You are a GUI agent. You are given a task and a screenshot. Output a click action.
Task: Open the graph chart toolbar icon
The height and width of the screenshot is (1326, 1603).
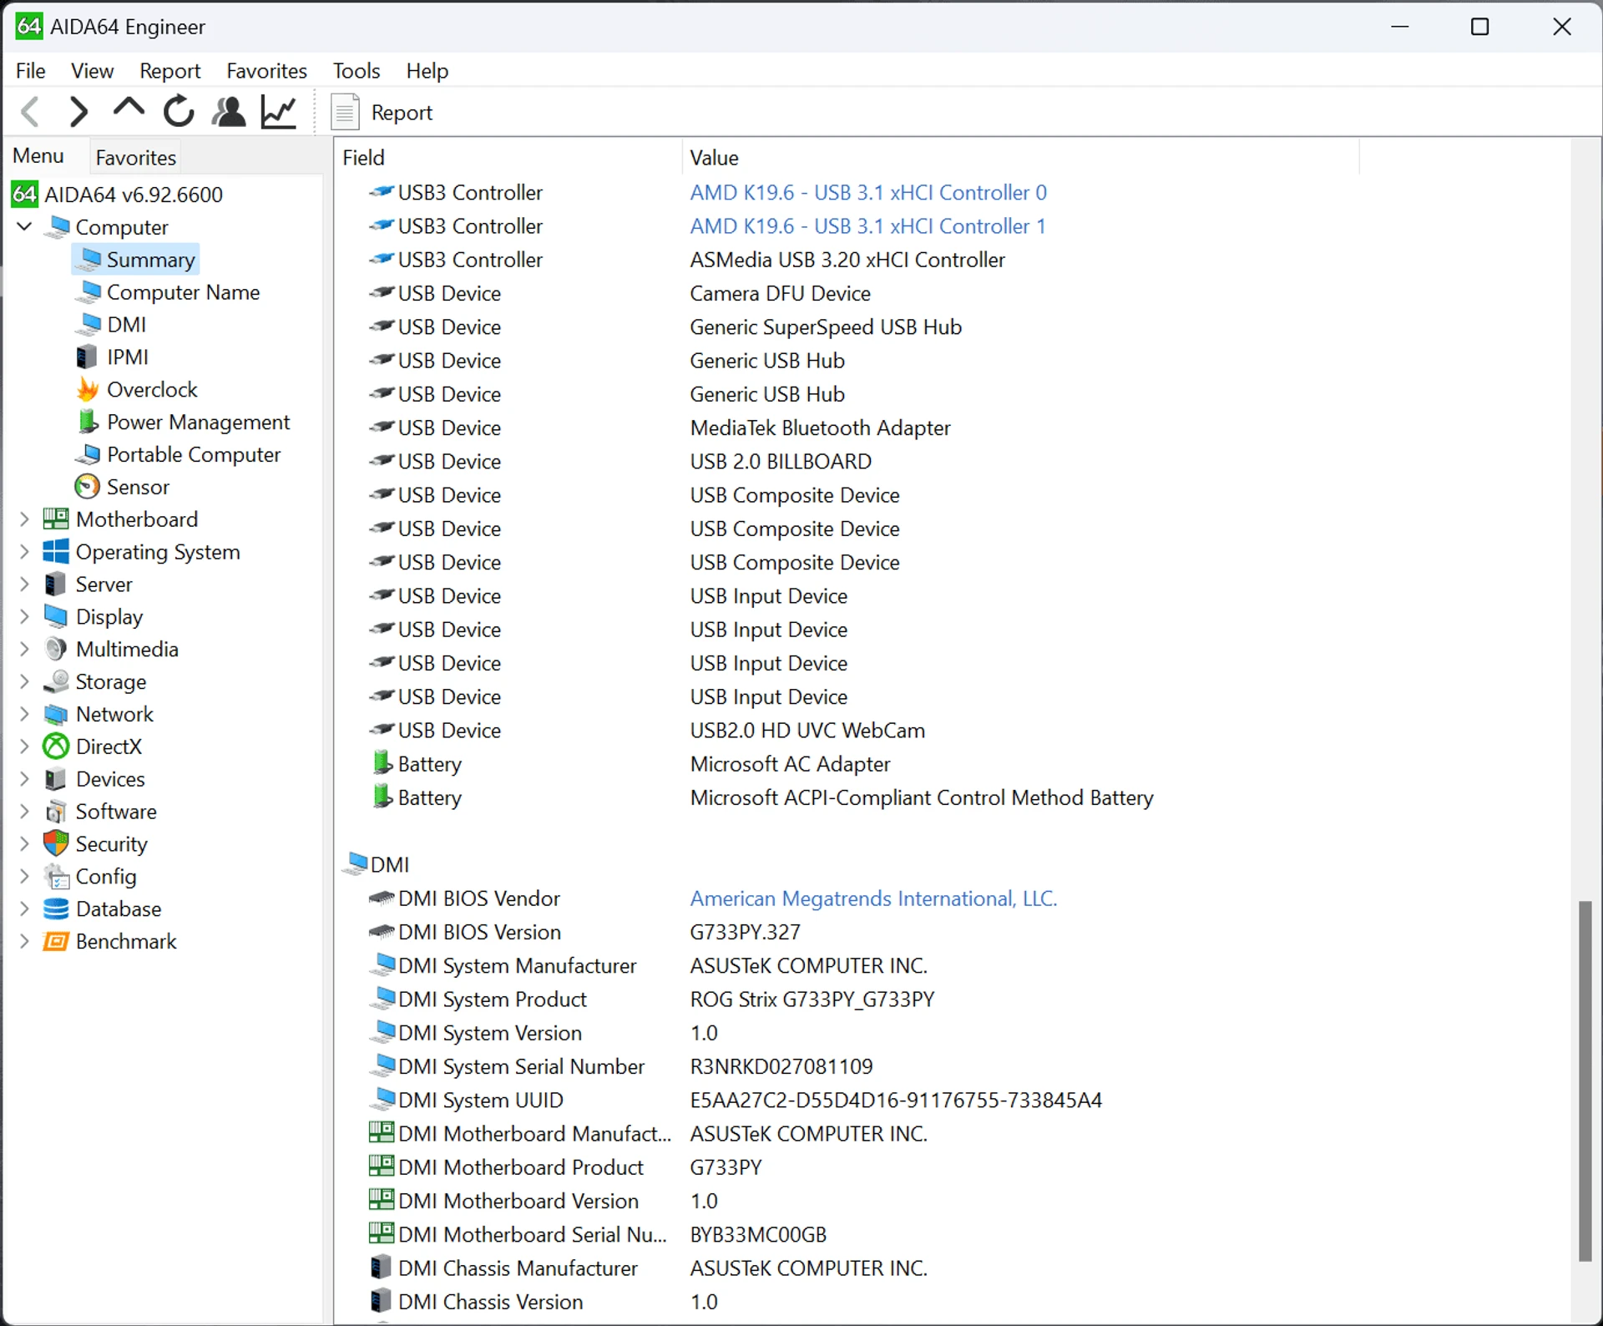(x=279, y=111)
